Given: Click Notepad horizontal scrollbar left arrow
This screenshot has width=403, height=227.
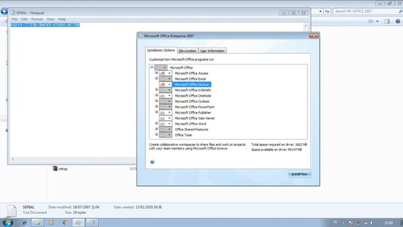Looking at the screenshot, I should coord(13,160).
